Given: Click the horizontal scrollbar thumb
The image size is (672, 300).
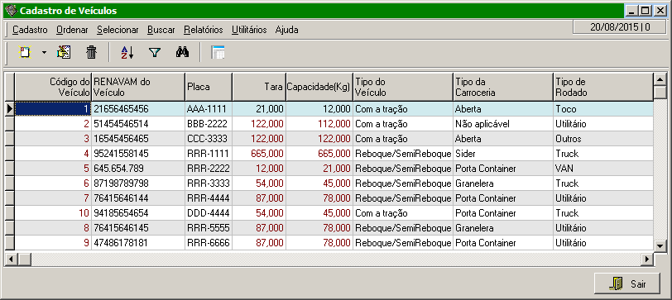Looking at the screenshot, I should click(x=23, y=259).
